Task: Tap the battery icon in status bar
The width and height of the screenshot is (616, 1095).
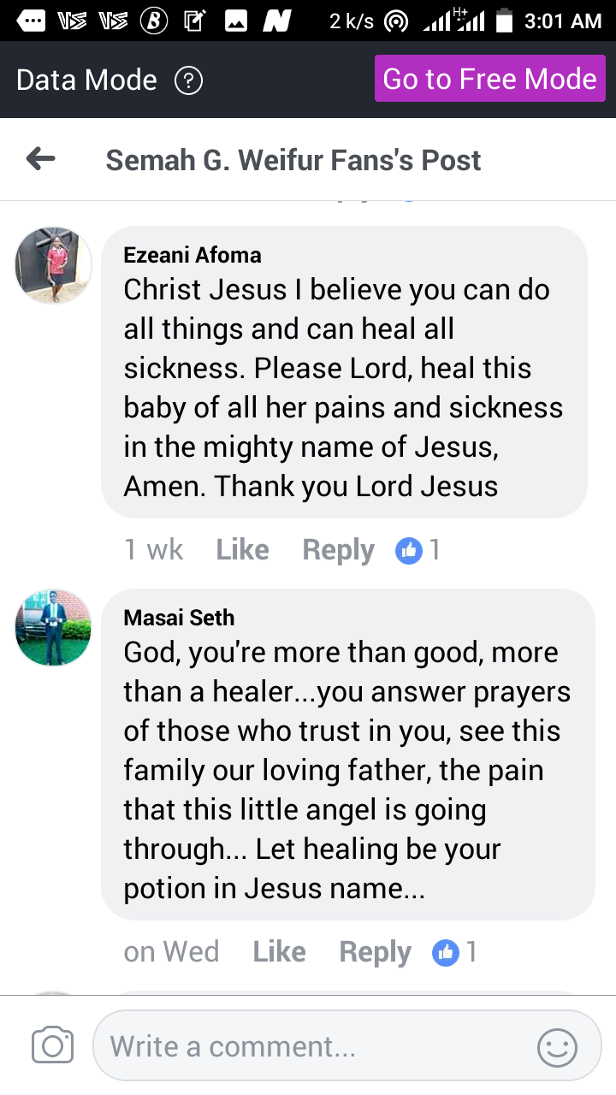Action: tap(505, 21)
